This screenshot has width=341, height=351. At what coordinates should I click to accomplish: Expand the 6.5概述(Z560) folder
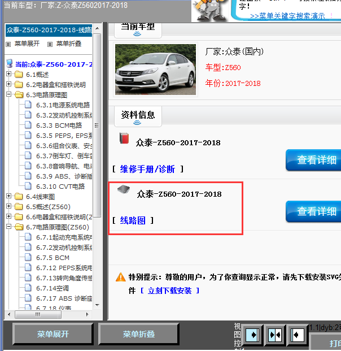click(x=8, y=206)
